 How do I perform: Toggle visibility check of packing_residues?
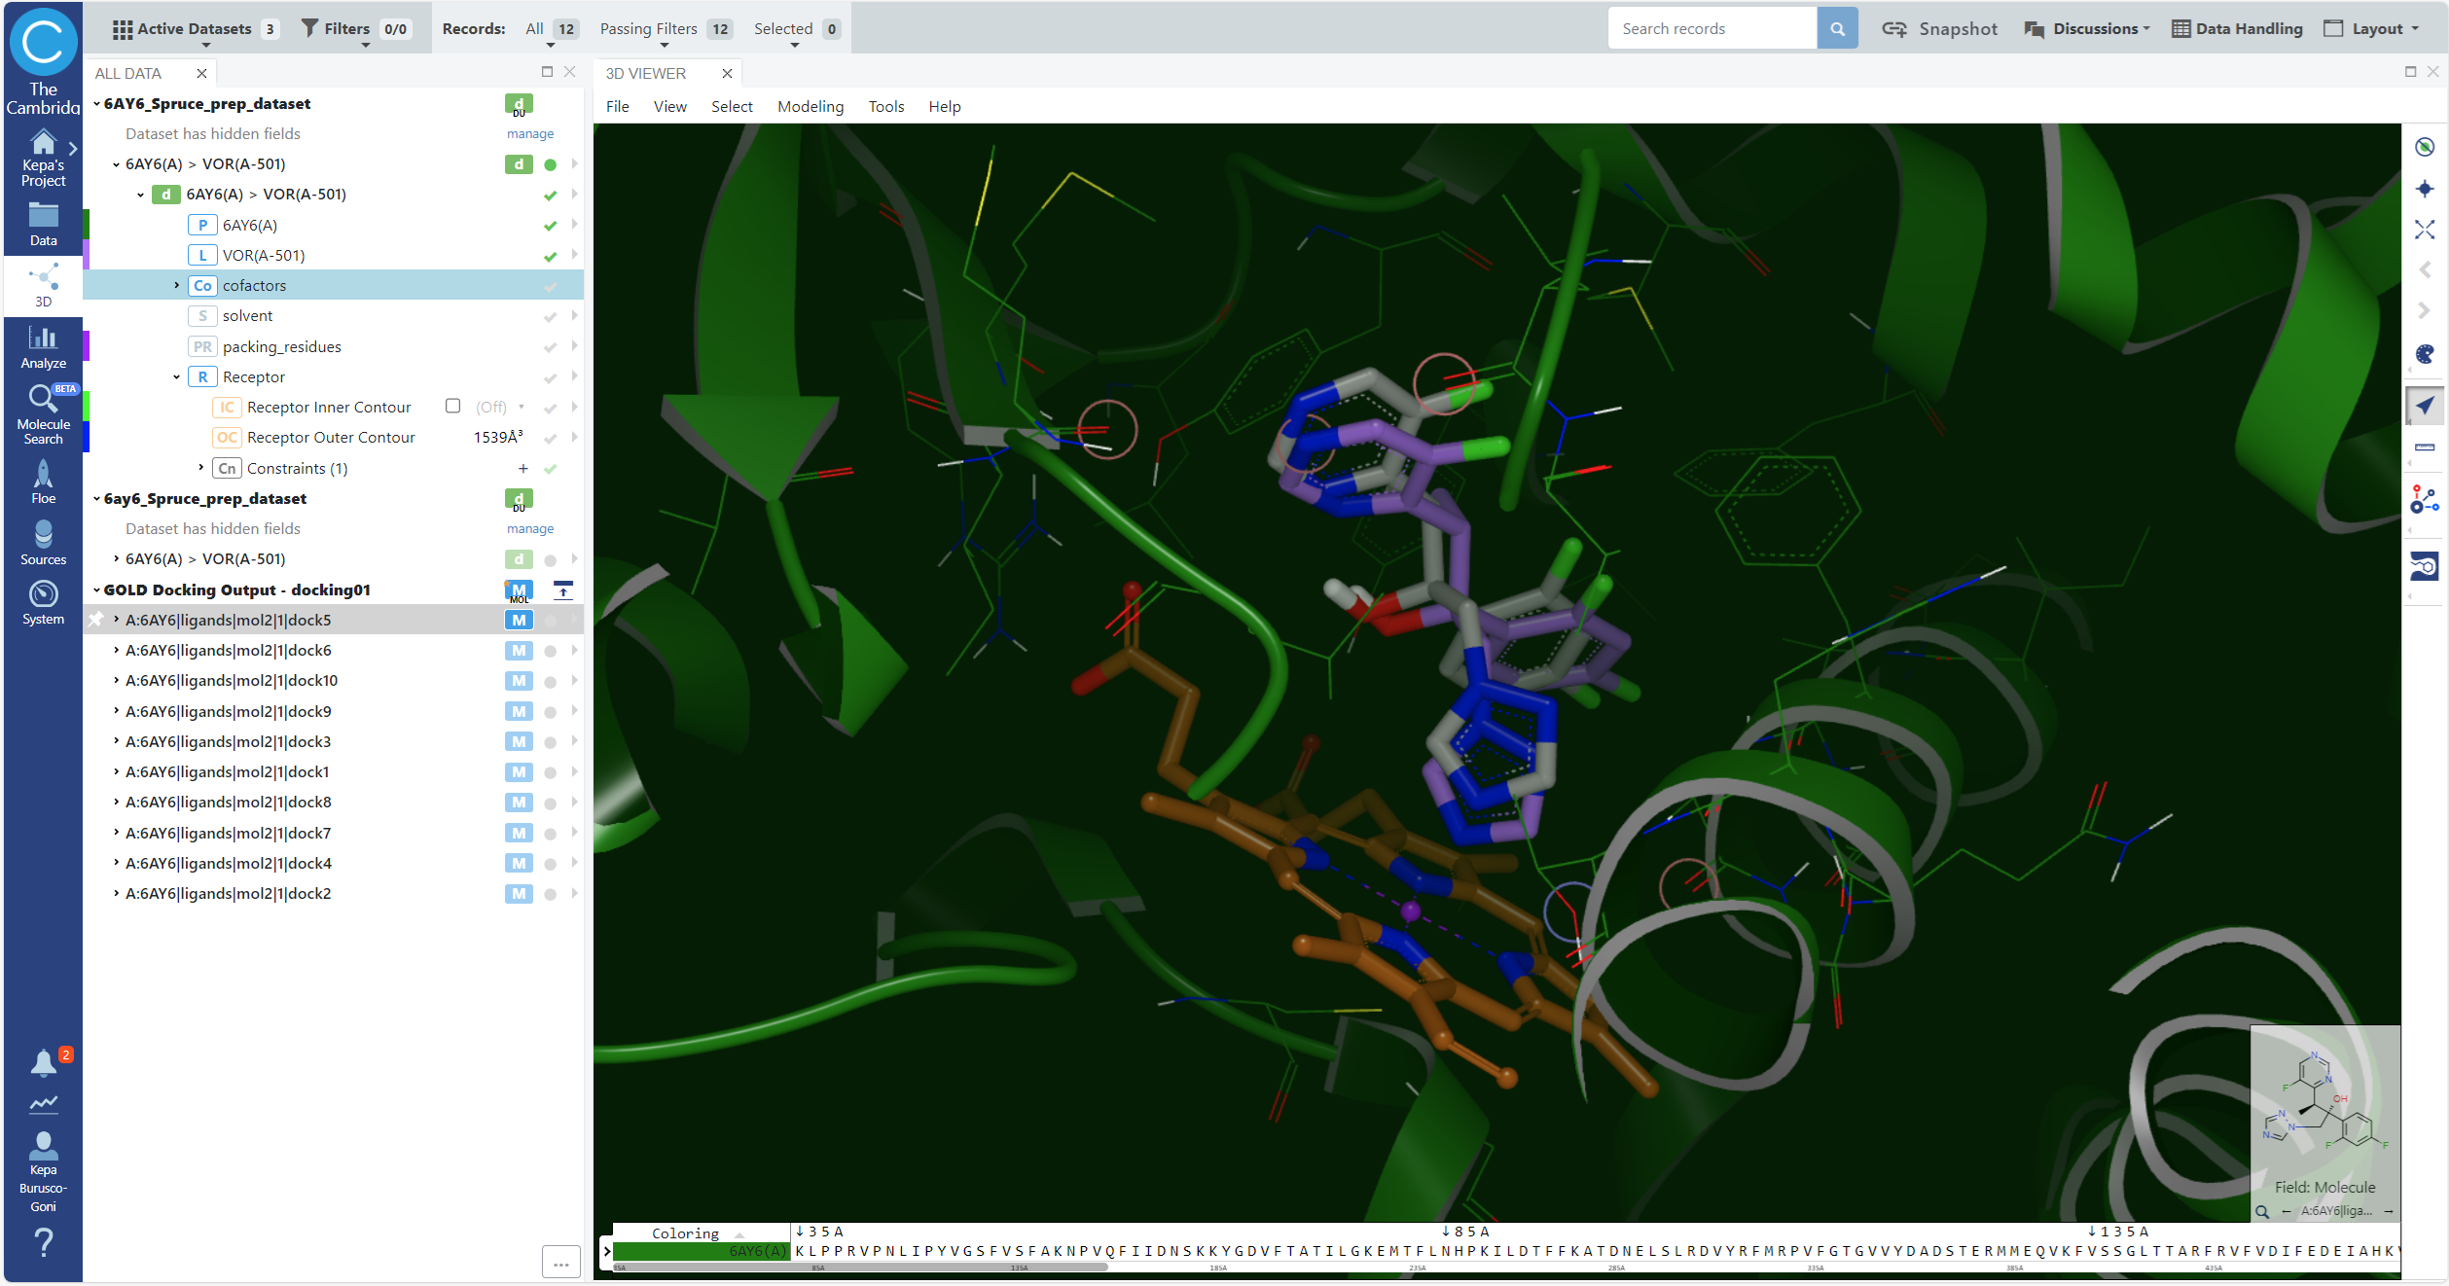(x=550, y=347)
